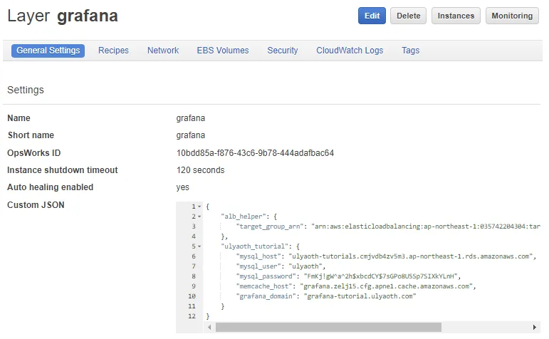Open Monitoring for the grafana layer
549x339 pixels.
click(512, 16)
